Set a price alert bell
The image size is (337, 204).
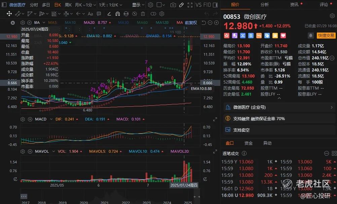310,36
